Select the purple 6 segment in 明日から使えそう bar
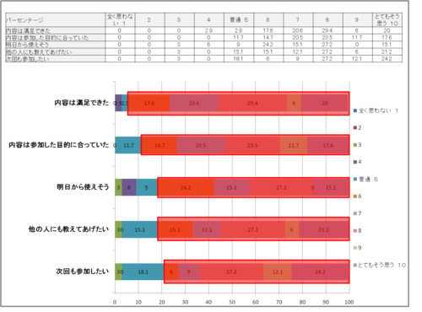The image size is (422, 312). click(129, 187)
